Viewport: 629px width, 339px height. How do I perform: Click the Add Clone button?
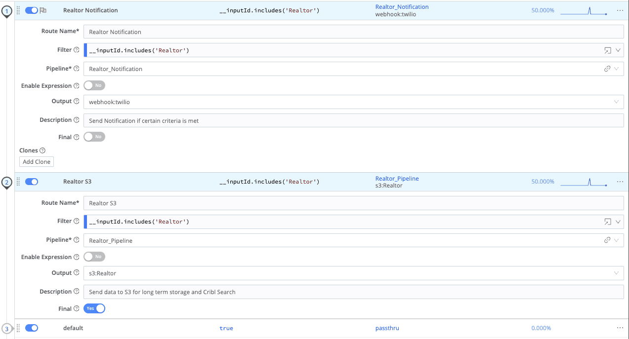[37, 162]
